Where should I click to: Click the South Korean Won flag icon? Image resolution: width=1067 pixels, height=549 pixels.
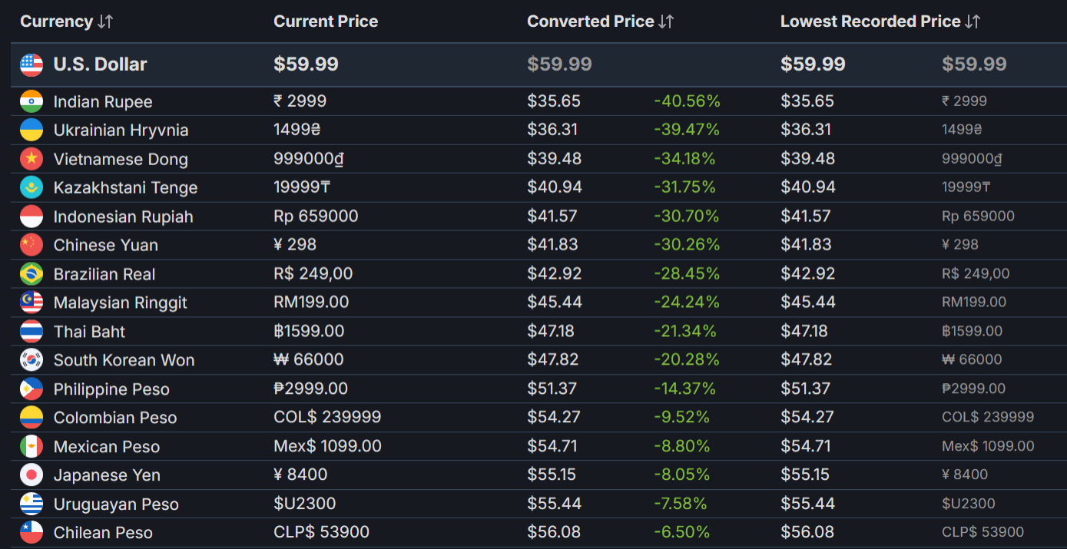[31, 360]
